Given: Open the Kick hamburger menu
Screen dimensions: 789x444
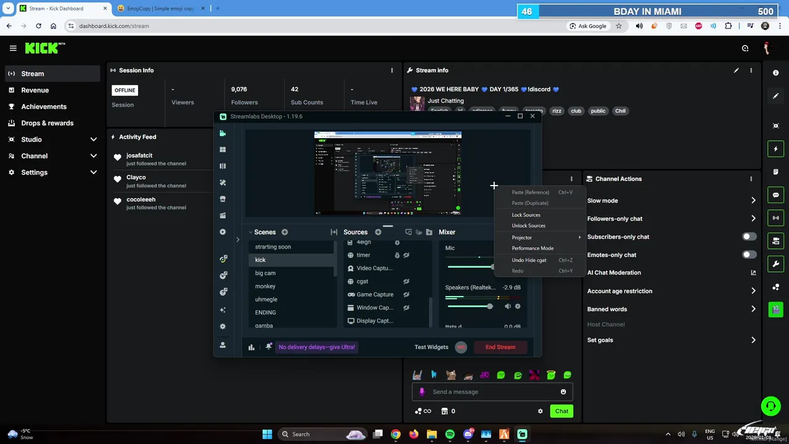Looking at the screenshot, I should [x=13, y=48].
